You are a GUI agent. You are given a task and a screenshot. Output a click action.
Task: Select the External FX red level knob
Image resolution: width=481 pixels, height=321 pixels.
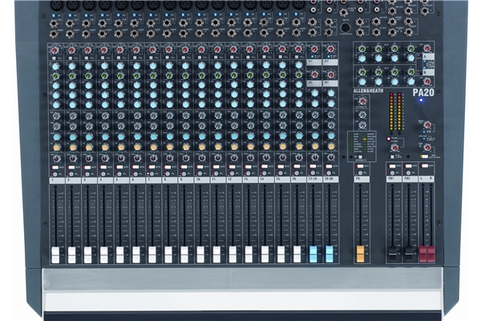[362, 101]
